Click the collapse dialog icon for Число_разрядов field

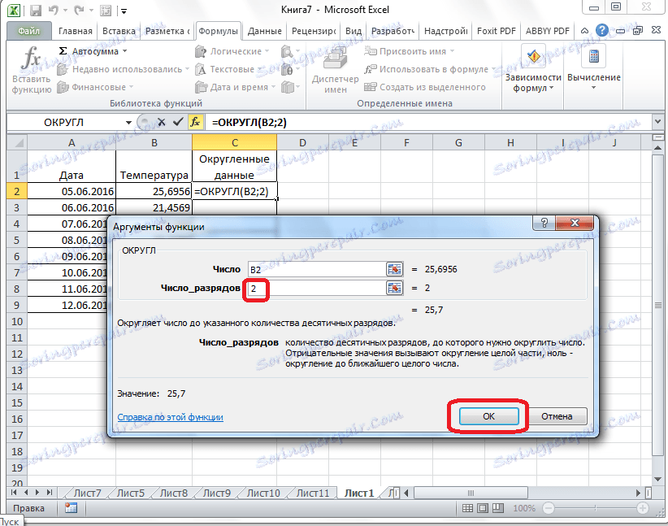click(394, 288)
